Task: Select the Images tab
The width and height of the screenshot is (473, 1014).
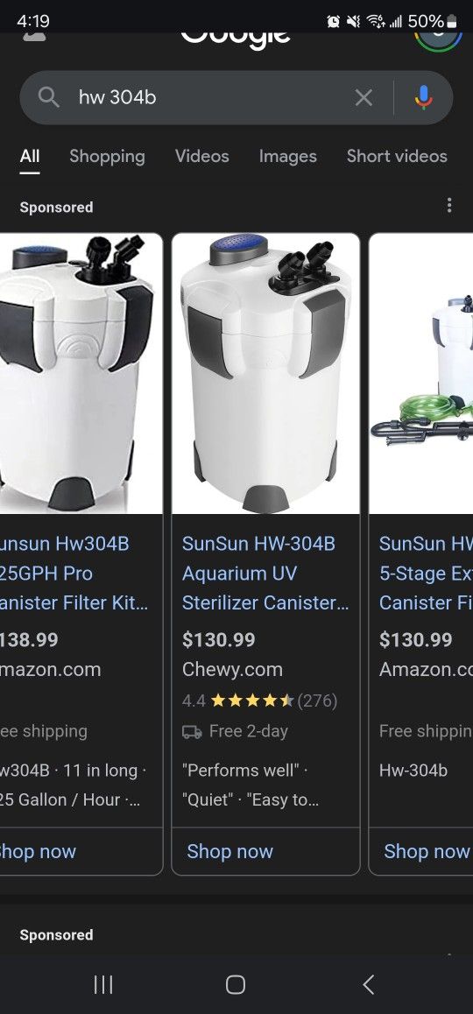Action: [288, 156]
